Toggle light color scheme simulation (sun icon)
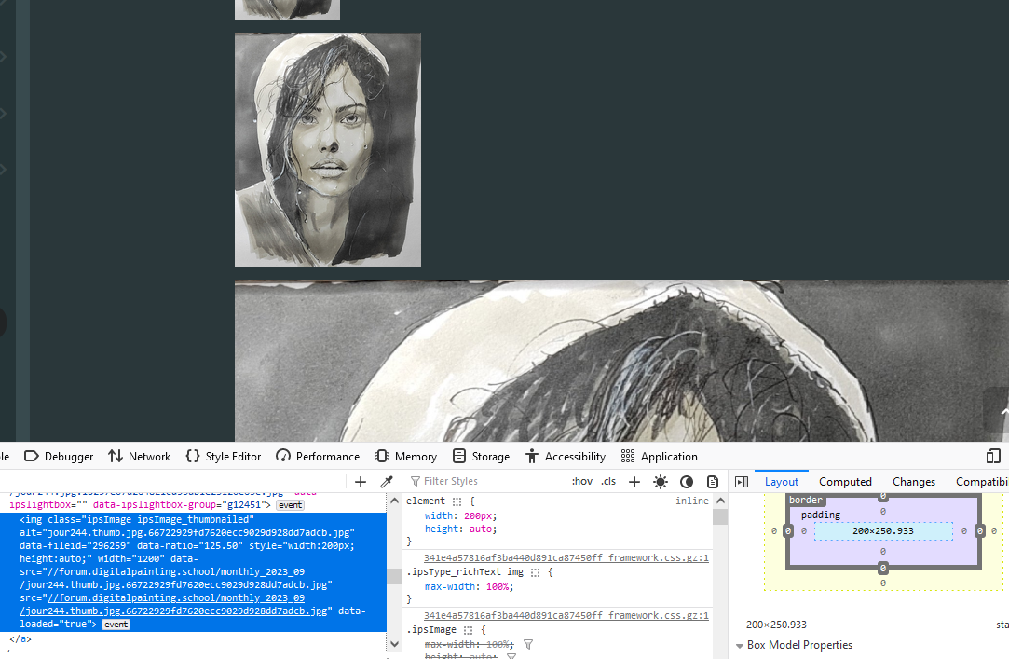1009x659 pixels. pos(661,481)
